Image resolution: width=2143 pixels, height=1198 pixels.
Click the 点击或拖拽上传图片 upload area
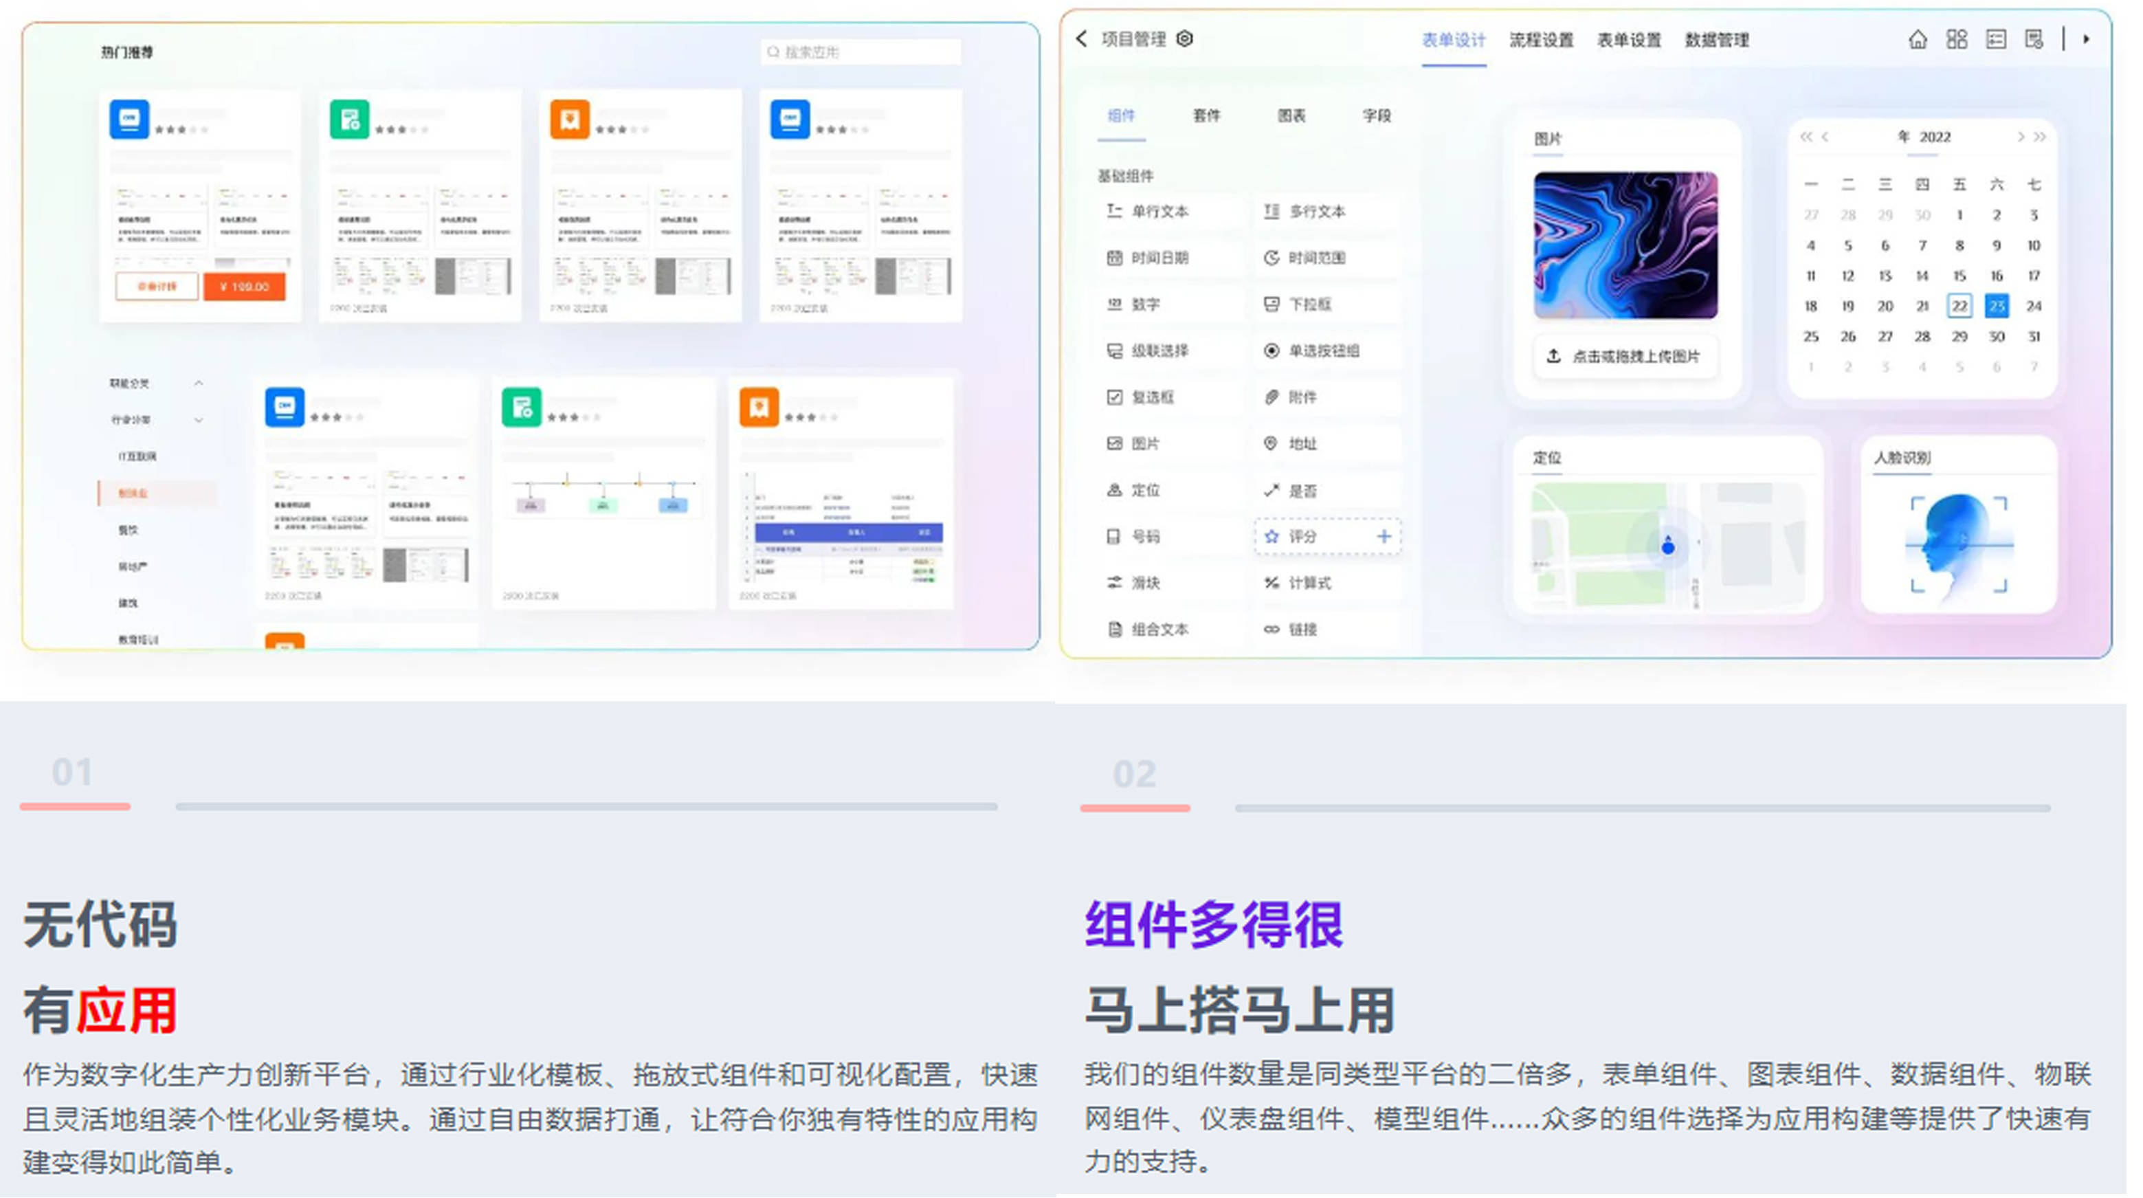pyautogui.click(x=1625, y=357)
